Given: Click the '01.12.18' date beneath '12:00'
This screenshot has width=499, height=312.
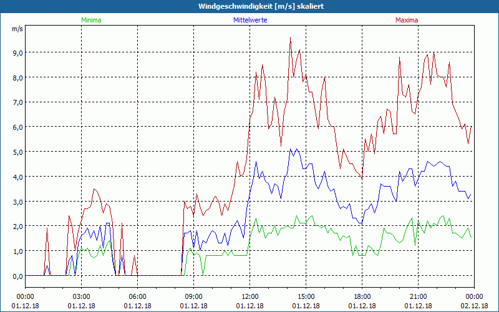Looking at the screenshot, I should coord(250,306).
